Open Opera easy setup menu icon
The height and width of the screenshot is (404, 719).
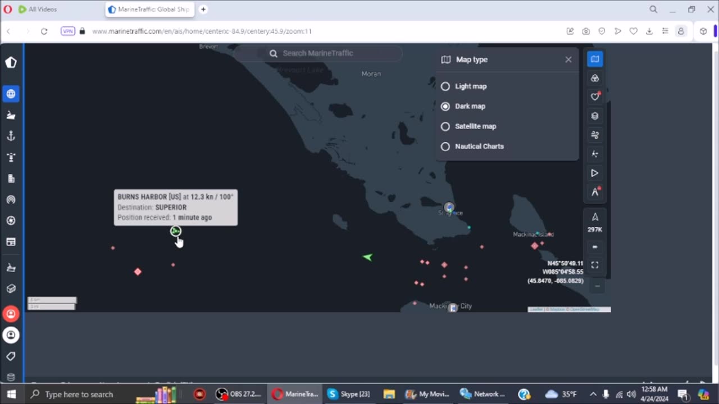tap(665, 31)
